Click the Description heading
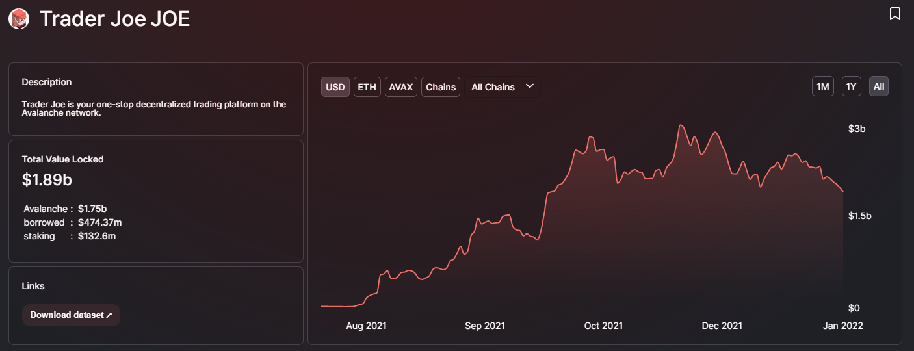Image resolution: width=914 pixels, height=351 pixels. (x=47, y=82)
